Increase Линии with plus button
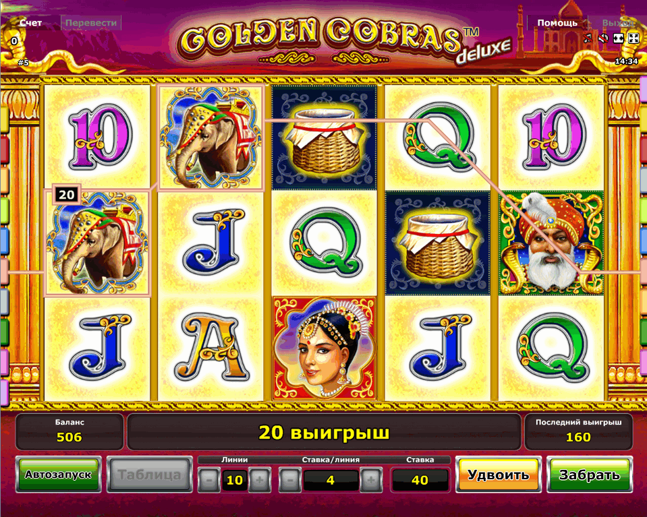 pos(260,480)
